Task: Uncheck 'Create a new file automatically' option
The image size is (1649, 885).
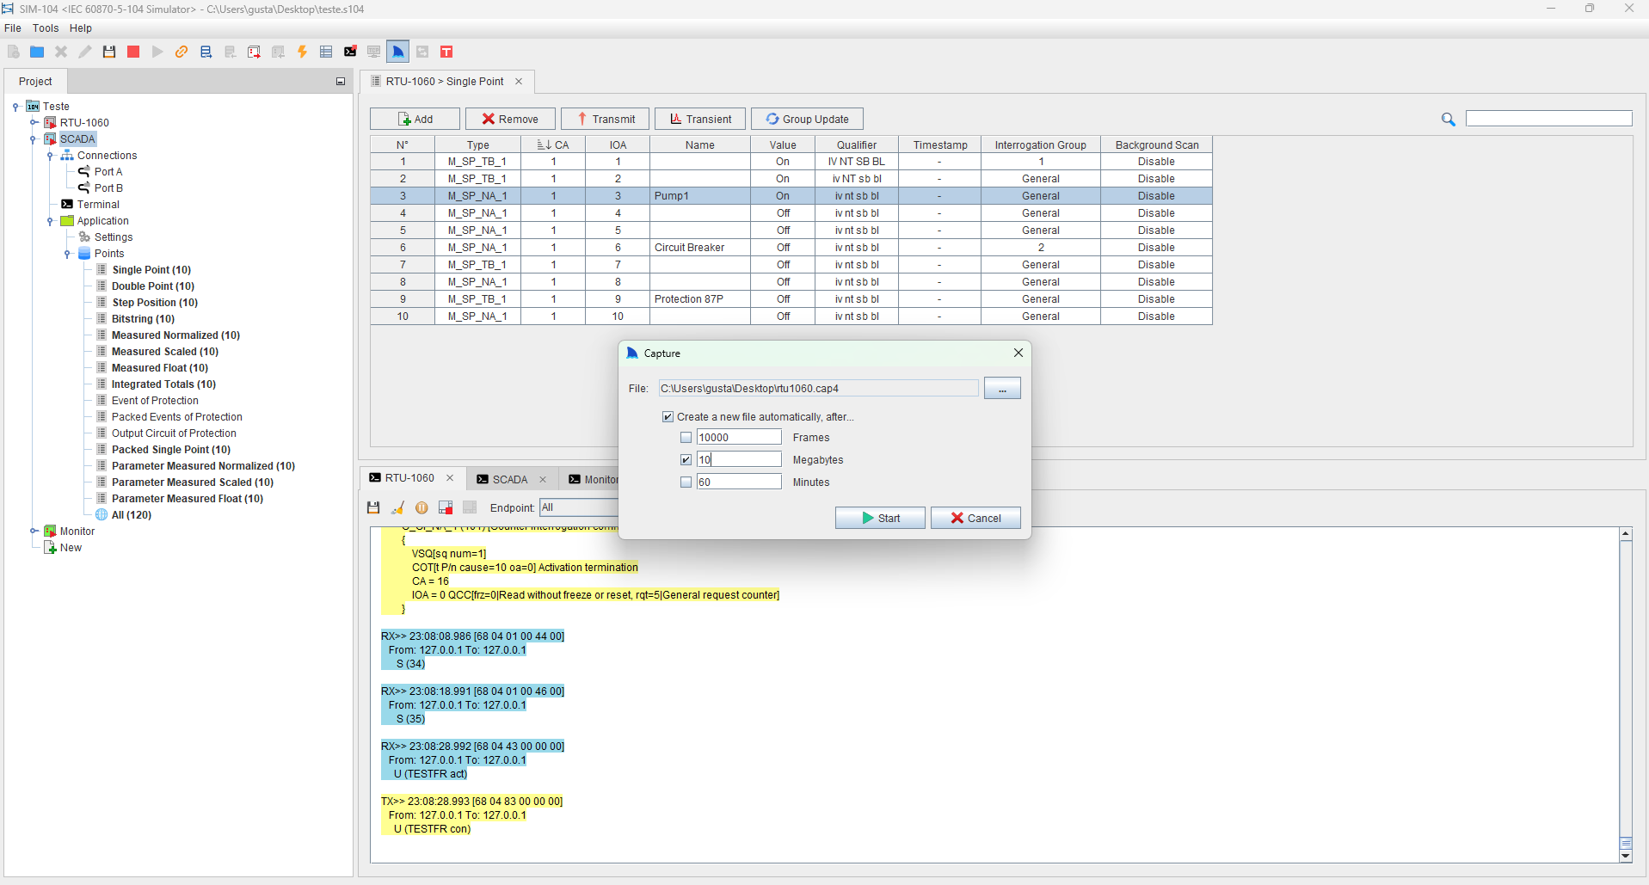Action: click(x=668, y=417)
